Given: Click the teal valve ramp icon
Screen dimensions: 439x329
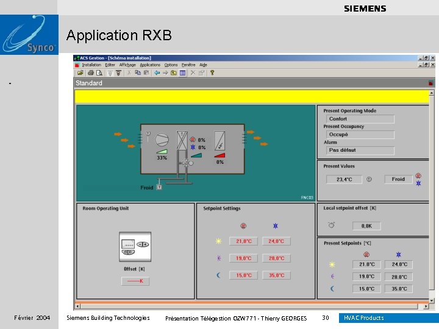Looking at the screenshot, I should [196, 155].
